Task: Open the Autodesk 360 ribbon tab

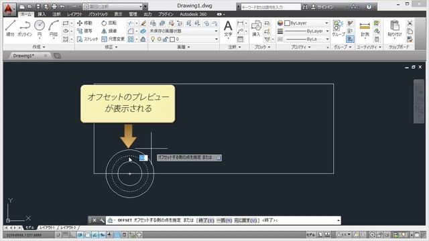Action: [x=193, y=14]
